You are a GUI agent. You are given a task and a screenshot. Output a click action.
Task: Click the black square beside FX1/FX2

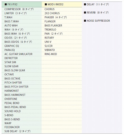click(x=6, y=4)
